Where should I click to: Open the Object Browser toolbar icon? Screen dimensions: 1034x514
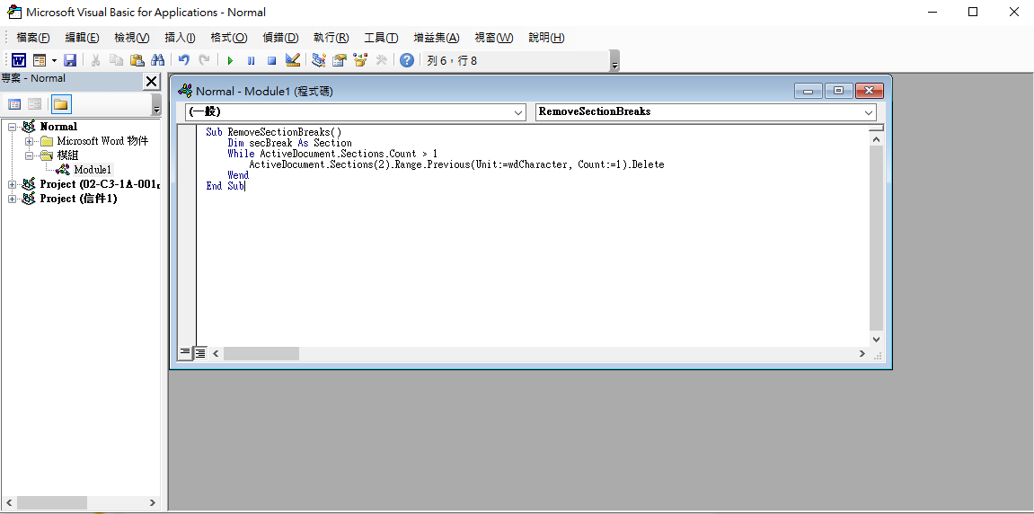click(x=360, y=61)
